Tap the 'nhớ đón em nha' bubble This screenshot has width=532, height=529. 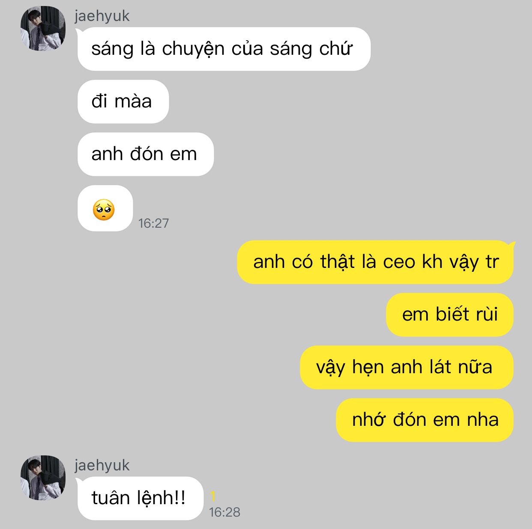pos(424,420)
